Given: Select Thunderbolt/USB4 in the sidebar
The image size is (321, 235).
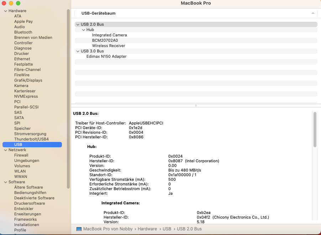Looking at the screenshot, I should [31, 139].
